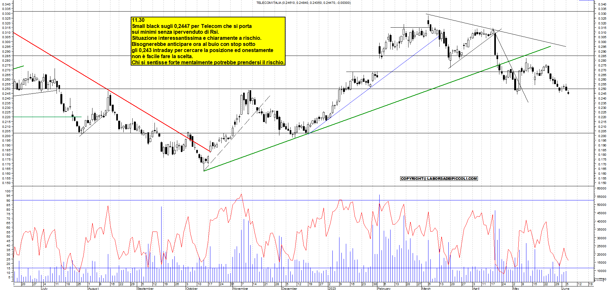Click line "non è facile fare la scelta."
The image size is (607, 290).
coord(163,56)
